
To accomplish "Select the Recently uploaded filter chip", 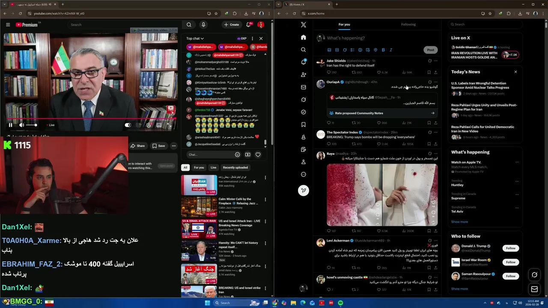I will [235, 167].
